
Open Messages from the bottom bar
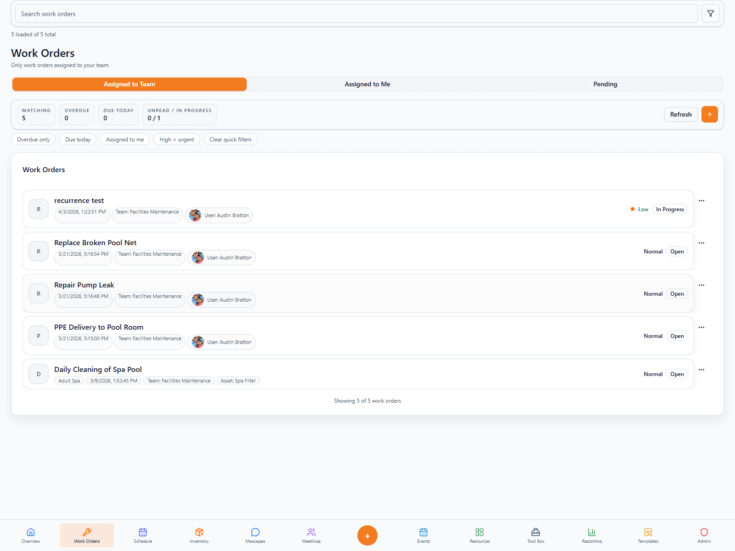coord(255,535)
